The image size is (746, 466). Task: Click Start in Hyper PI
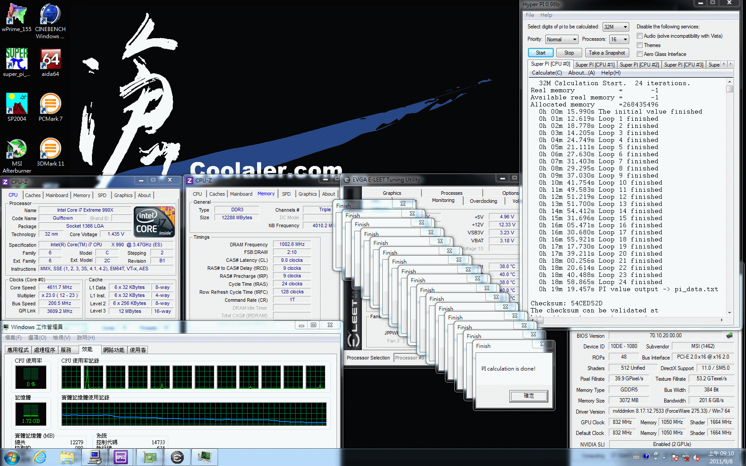click(540, 53)
